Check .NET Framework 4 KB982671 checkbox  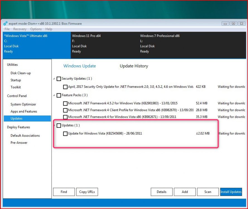click(65, 117)
